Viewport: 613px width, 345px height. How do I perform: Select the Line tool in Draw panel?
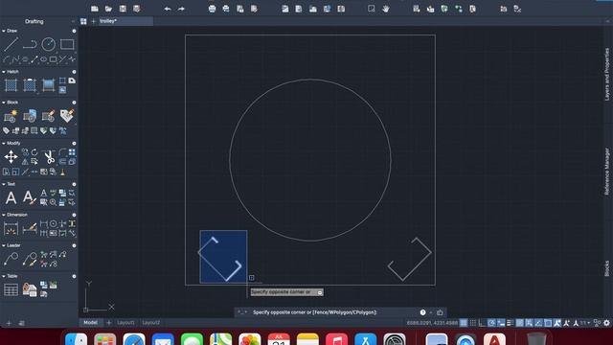[x=11, y=44]
